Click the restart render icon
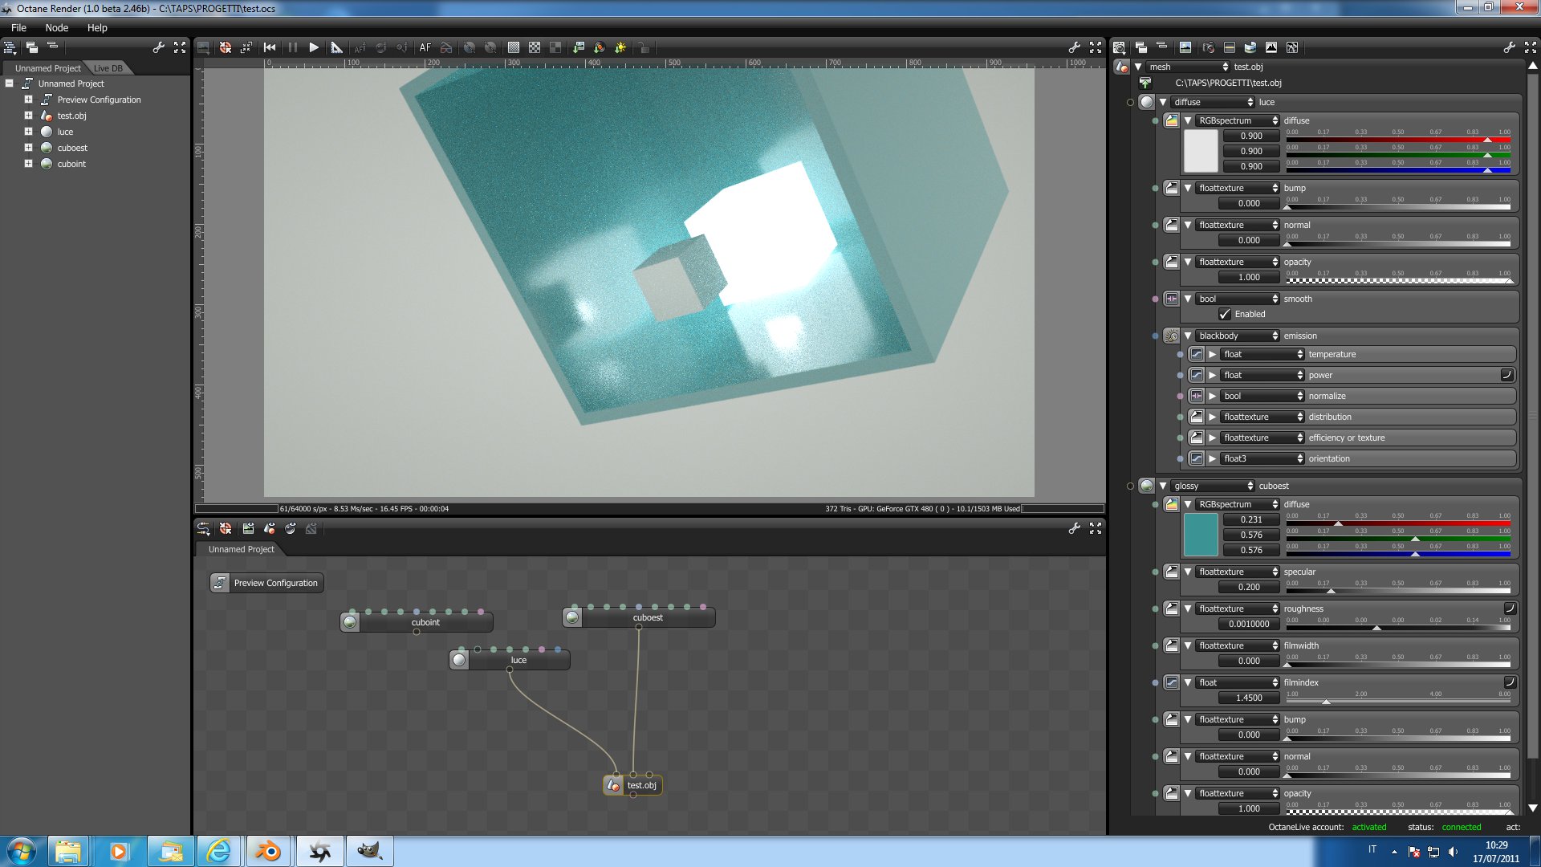Screen dimensions: 1541x867 [x=270, y=48]
